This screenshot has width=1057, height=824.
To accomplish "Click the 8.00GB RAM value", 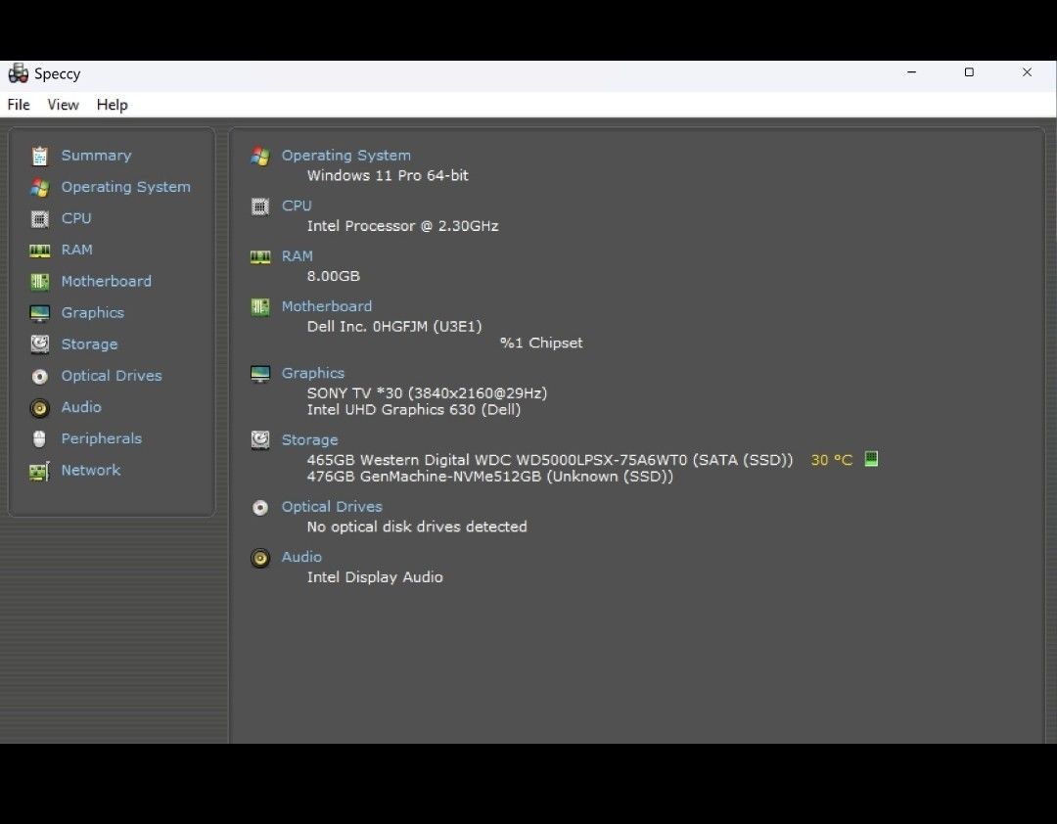I will pyautogui.click(x=334, y=276).
